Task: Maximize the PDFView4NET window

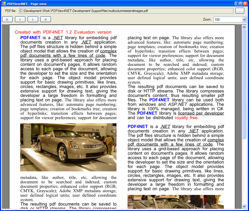Action: (241, 4)
